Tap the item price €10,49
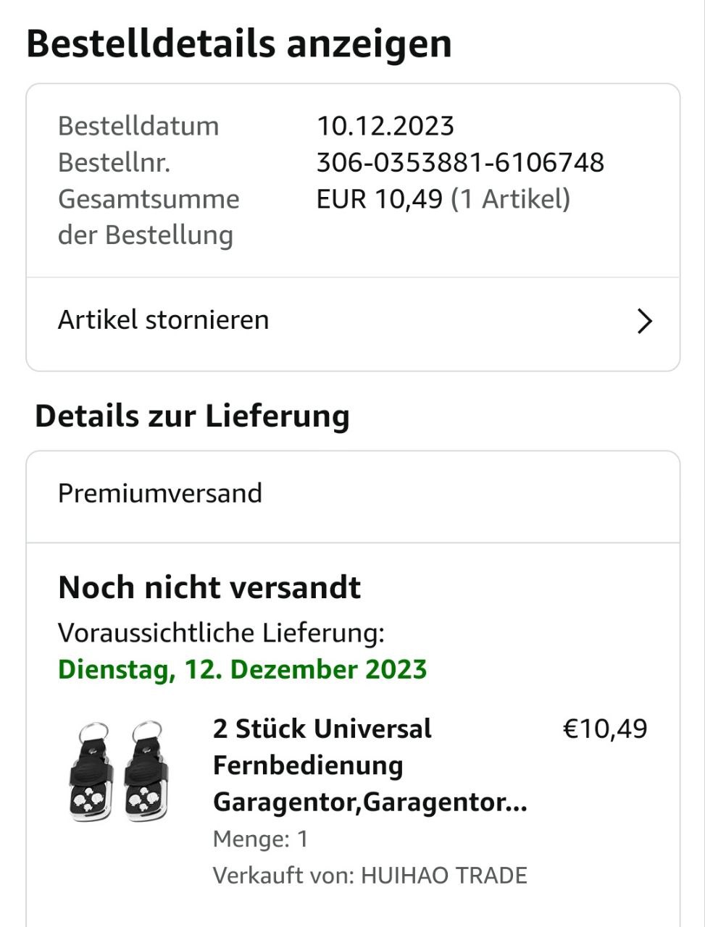The height and width of the screenshot is (927, 705). (604, 729)
